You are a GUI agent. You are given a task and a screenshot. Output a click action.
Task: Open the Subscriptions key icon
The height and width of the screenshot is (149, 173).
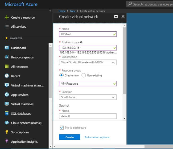7,132
